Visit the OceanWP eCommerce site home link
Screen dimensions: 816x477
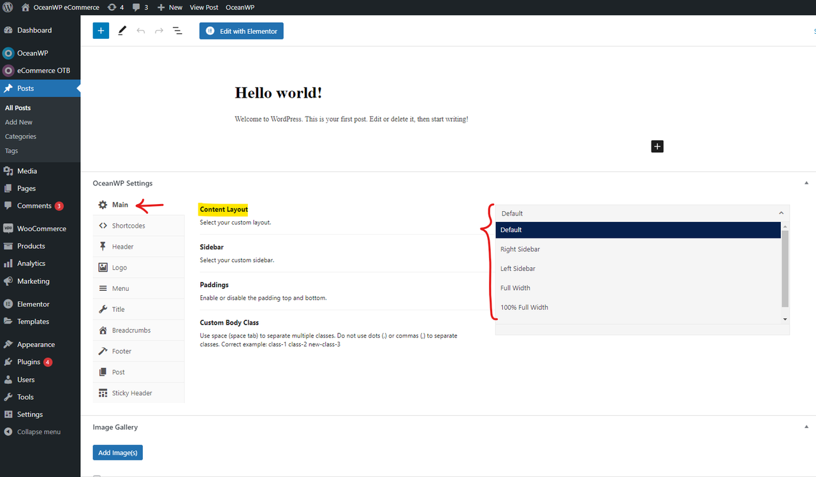coord(60,7)
